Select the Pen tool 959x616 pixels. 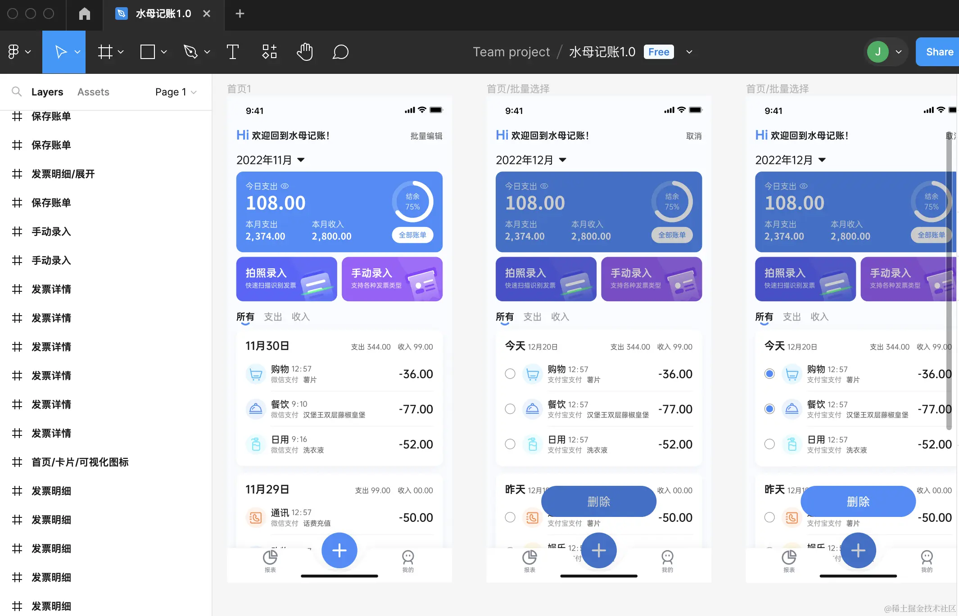(x=190, y=52)
